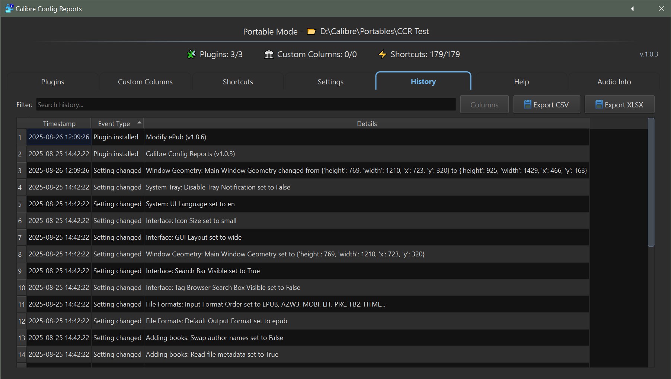Click the Custom Columns building icon
The image size is (671, 379).
tap(269, 55)
